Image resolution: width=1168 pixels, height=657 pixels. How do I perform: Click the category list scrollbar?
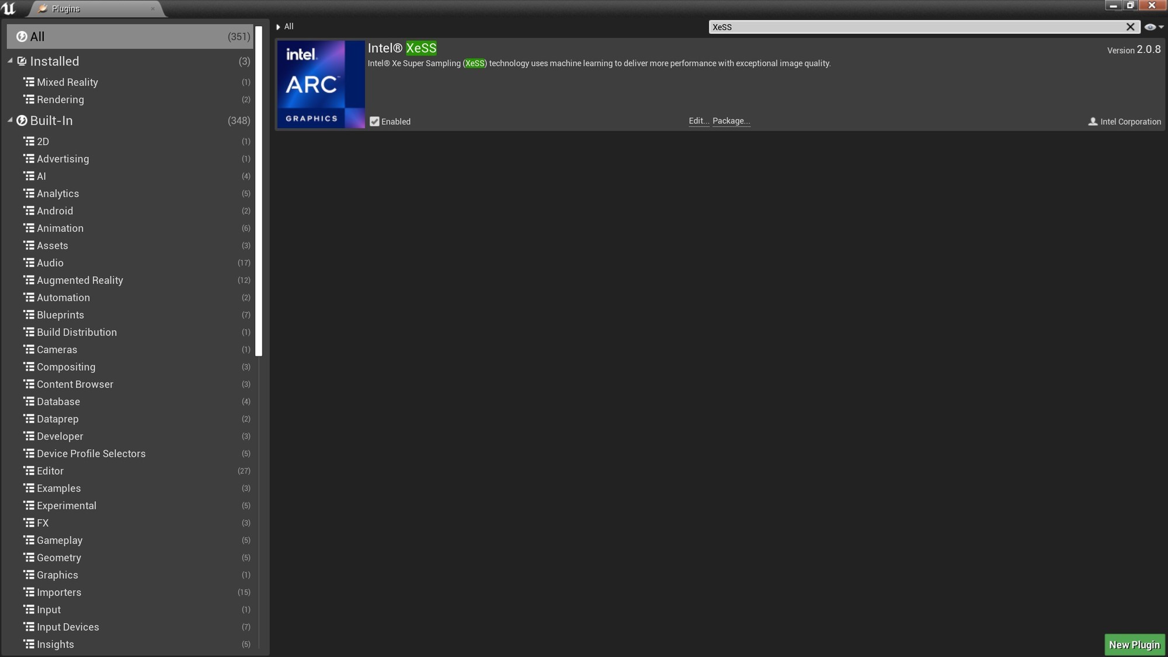259,190
